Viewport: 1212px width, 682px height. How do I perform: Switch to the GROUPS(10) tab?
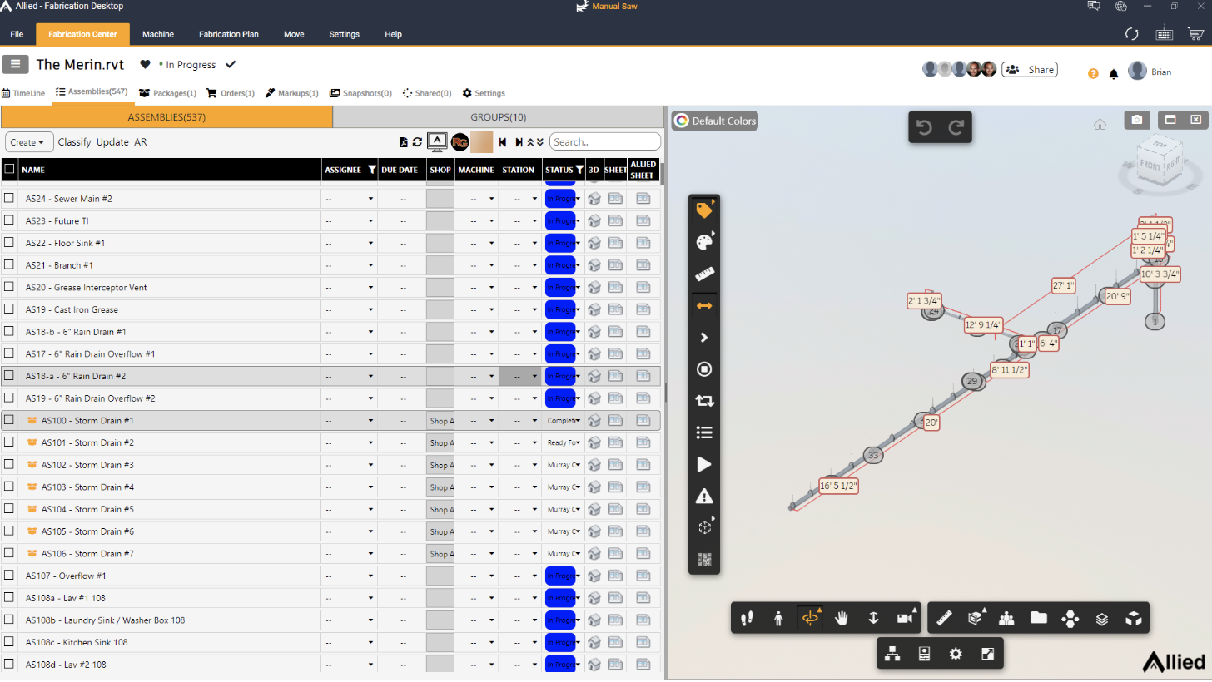pyautogui.click(x=497, y=117)
